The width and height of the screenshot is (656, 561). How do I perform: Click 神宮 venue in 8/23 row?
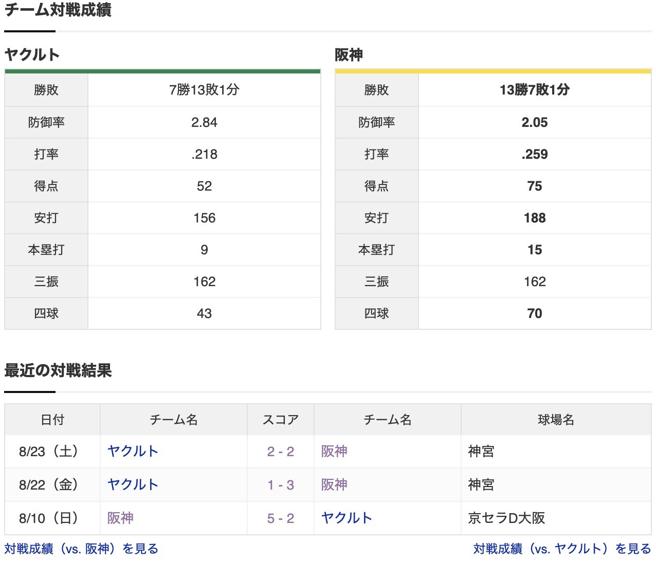coord(481,451)
